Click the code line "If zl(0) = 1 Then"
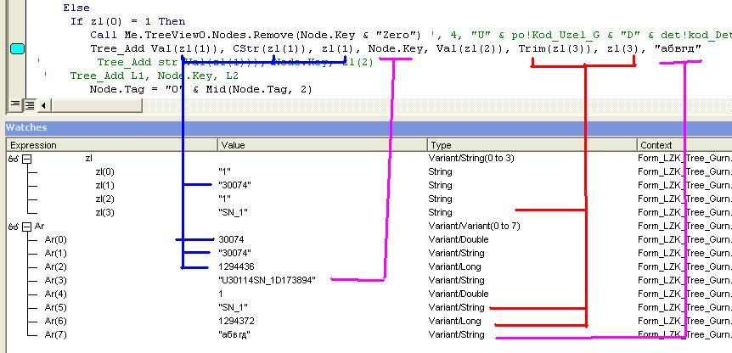This screenshot has height=353, width=732. 128,21
